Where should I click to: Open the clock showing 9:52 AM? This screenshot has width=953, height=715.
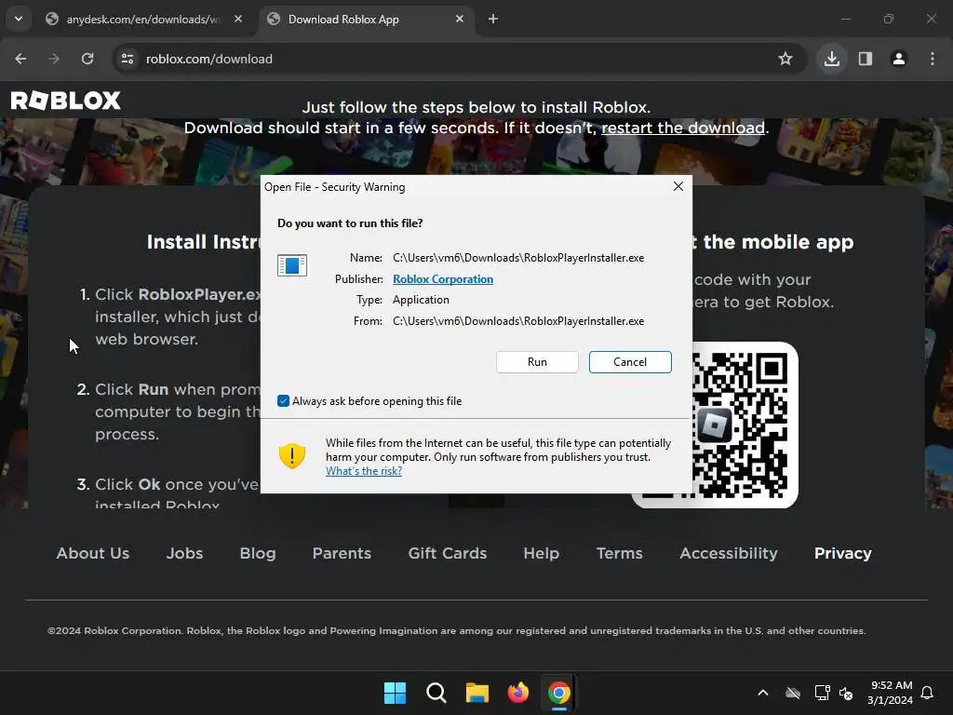tap(890, 693)
